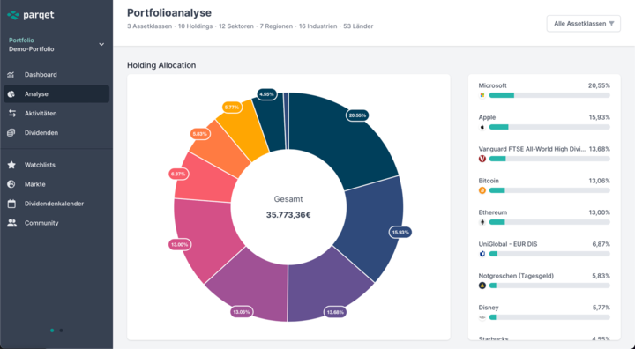Click the Aktivitäten arrows icon
The image size is (635, 349).
click(x=12, y=114)
